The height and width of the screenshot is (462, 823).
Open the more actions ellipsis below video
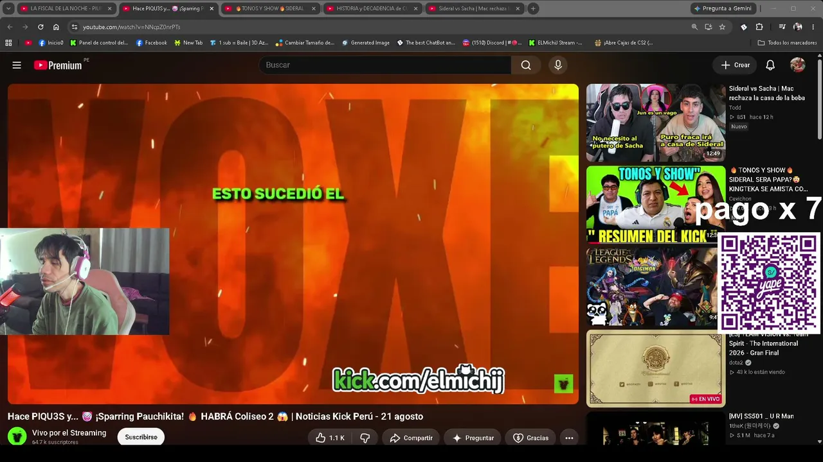tap(569, 438)
